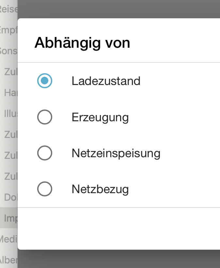This screenshot has height=268, width=220.
Task: Click the Ladezustand text label
Action: pyautogui.click(x=106, y=81)
